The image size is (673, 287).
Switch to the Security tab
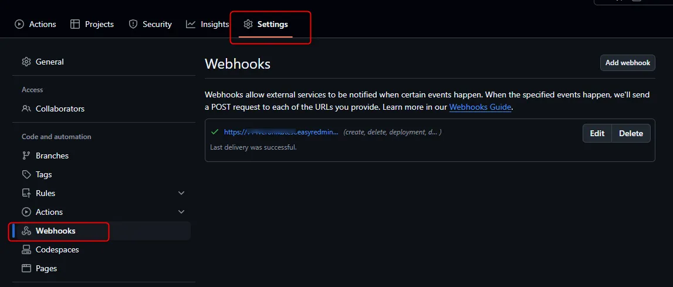coord(157,24)
